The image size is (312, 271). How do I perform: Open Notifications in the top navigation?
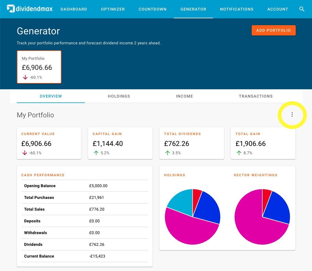coord(237,9)
